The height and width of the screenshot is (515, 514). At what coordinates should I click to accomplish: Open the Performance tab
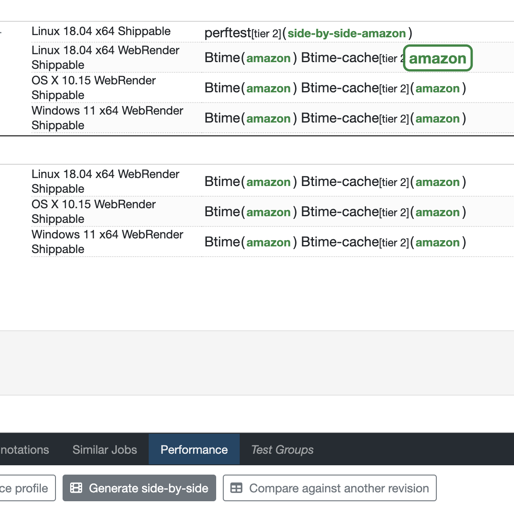coord(194,450)
